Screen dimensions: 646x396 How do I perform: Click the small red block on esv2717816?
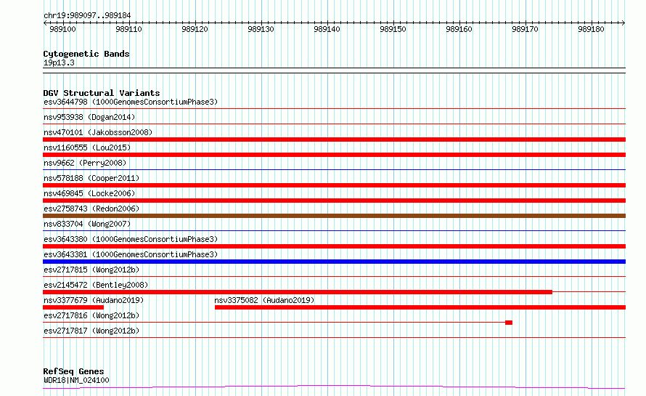pyautogui.click(x=509, y=323)
